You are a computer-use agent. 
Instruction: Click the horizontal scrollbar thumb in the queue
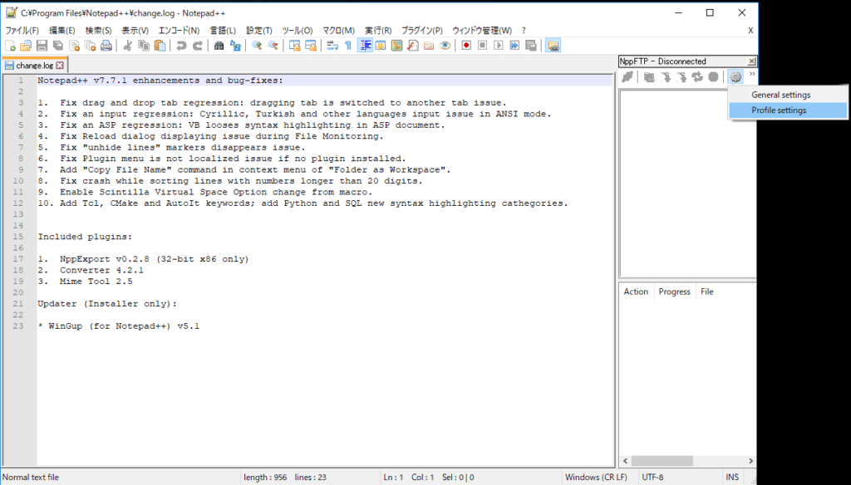click(662, 461)
